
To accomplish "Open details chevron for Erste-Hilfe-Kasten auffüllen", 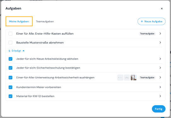I will (160, 34).
